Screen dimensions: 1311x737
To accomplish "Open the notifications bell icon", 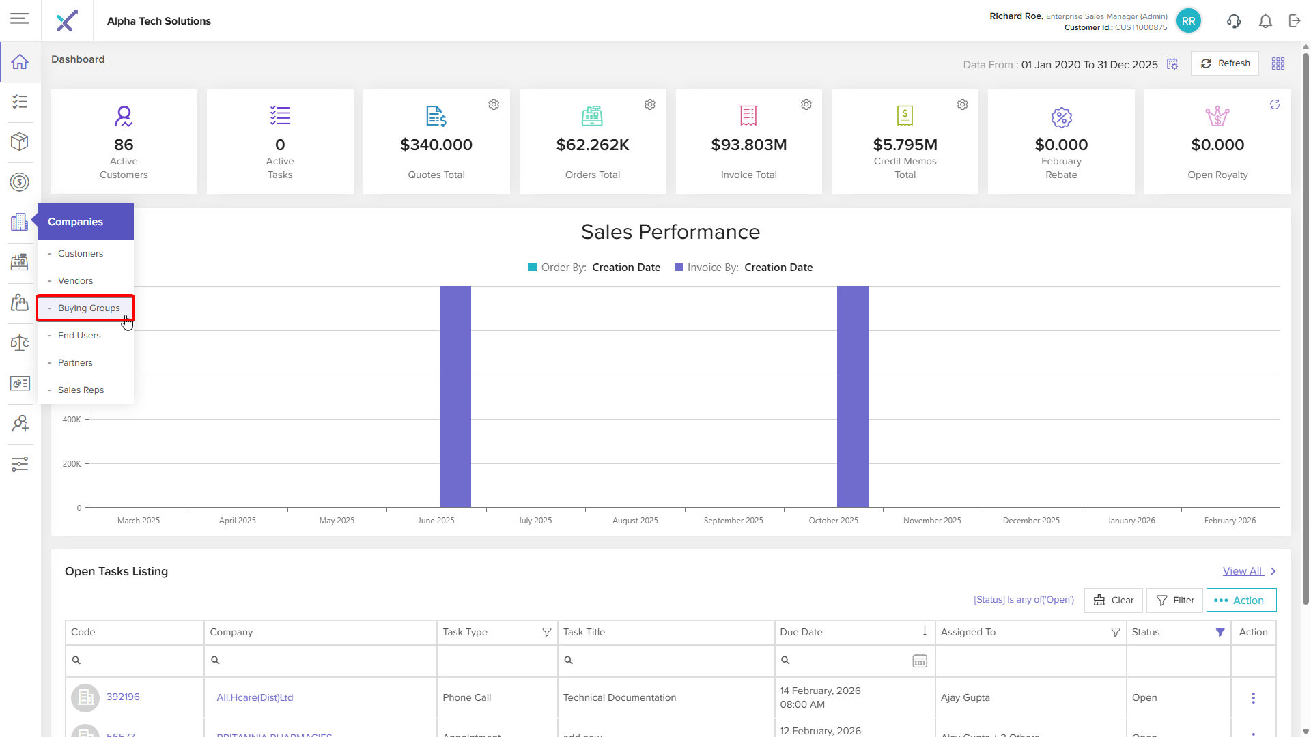I will [1265, 21].
